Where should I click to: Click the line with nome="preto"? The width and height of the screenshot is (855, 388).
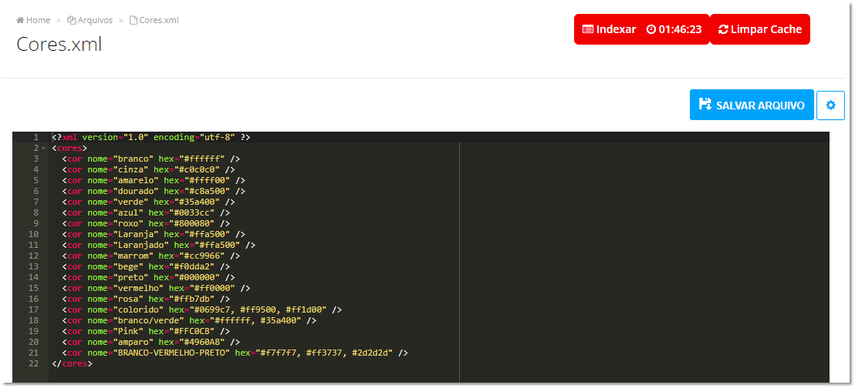148,278
